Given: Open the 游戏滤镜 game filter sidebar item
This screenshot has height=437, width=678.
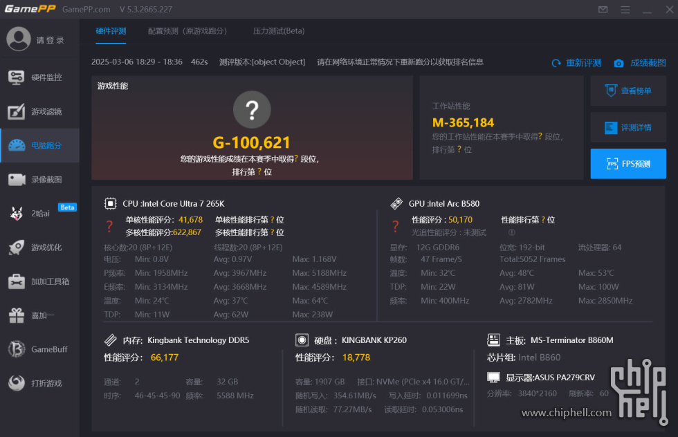Looking at the screenshot, I should (39, 111).
